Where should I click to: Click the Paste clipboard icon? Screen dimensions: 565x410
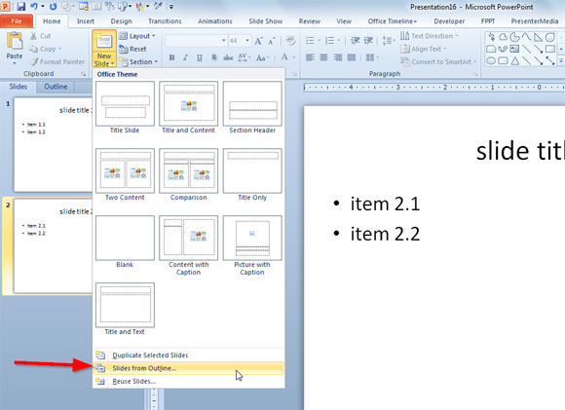click(15, 41)
